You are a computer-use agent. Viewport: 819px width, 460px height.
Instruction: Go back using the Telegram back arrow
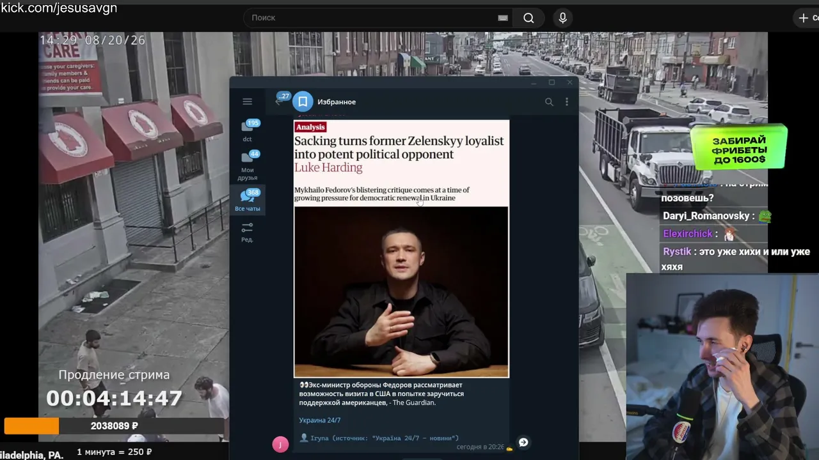tap(278, 101)
